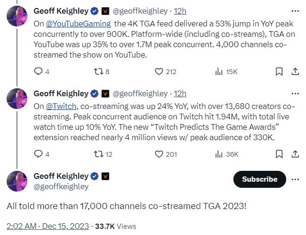Retweet the YouTubeGaming 4K feed tweet
Image resolution: width=306 pixels, height=235 pixels.
click(x=97, y=72)
